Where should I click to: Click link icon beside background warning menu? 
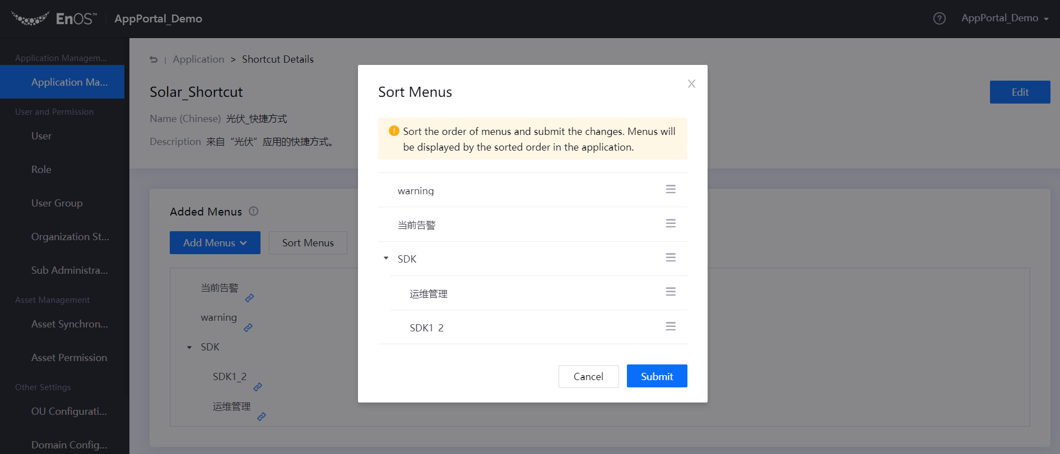248,327
